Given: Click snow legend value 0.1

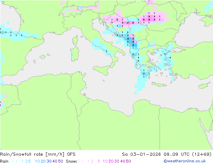Looking at the screenshot, I should tap(80, 161).
